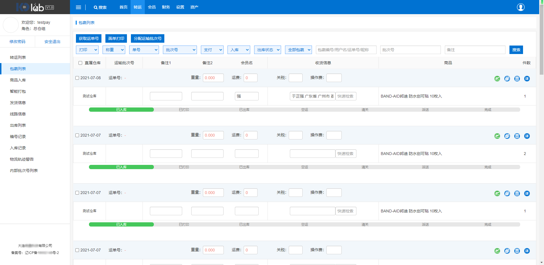This screenshot has width=544, height=265.
Task: Focus the 备注 search field
Action: pos(475,50)
